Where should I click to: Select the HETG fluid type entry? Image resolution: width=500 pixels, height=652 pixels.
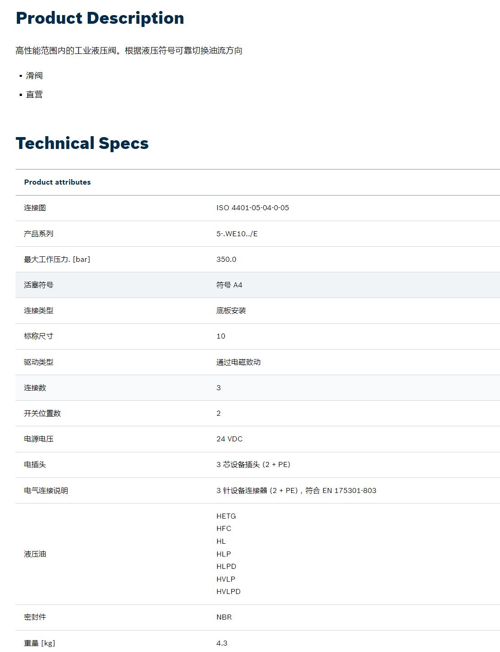[x=227, y=516]
